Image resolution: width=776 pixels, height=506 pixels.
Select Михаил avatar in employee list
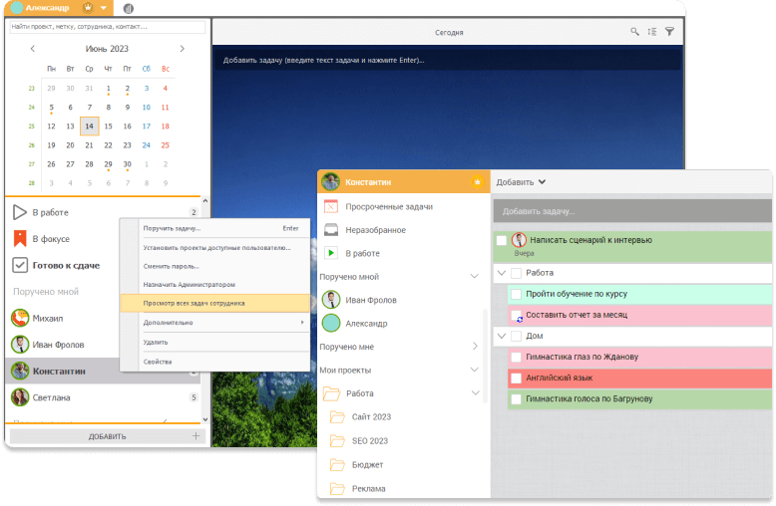pos(20,318)
